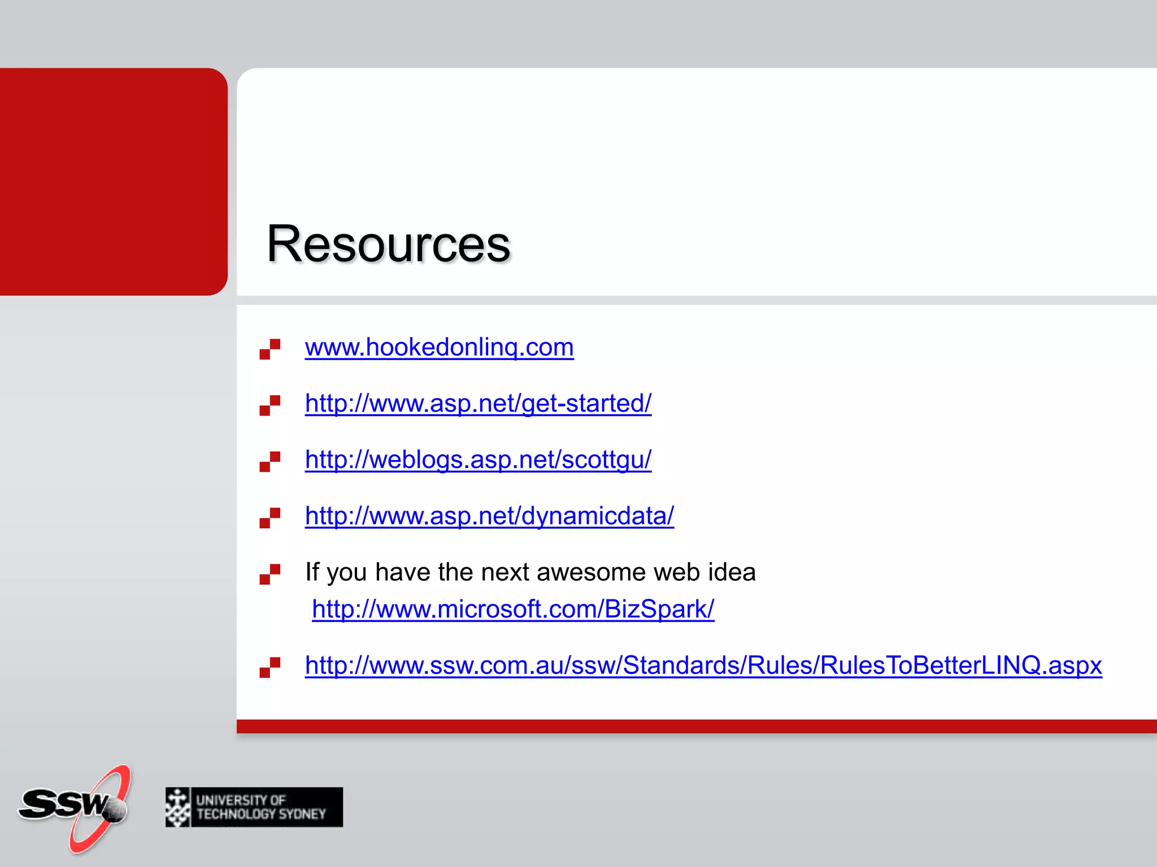Click the bullet icon beside scottgu link

270,462
